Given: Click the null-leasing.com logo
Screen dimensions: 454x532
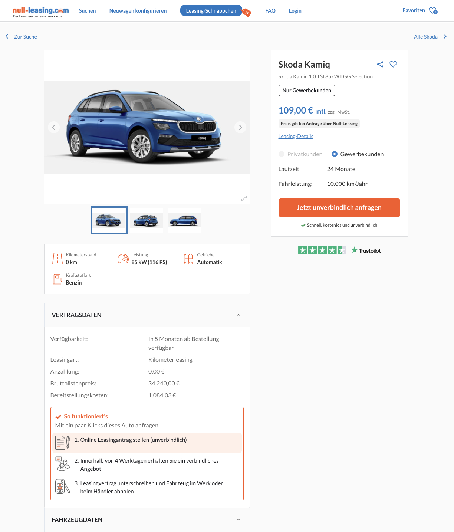Looking at the screenshot, I should click(40, 11).
